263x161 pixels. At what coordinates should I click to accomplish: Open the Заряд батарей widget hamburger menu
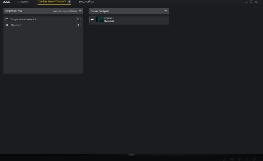tap(166, 11)
